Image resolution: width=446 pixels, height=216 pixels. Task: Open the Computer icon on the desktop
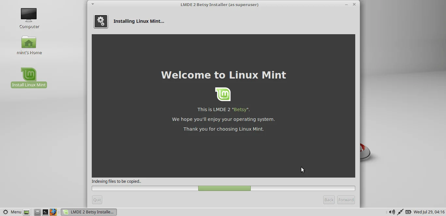[29, 16]
